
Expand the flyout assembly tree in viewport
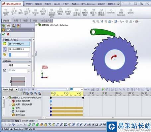pyautogui.click(x=36, y=25)
